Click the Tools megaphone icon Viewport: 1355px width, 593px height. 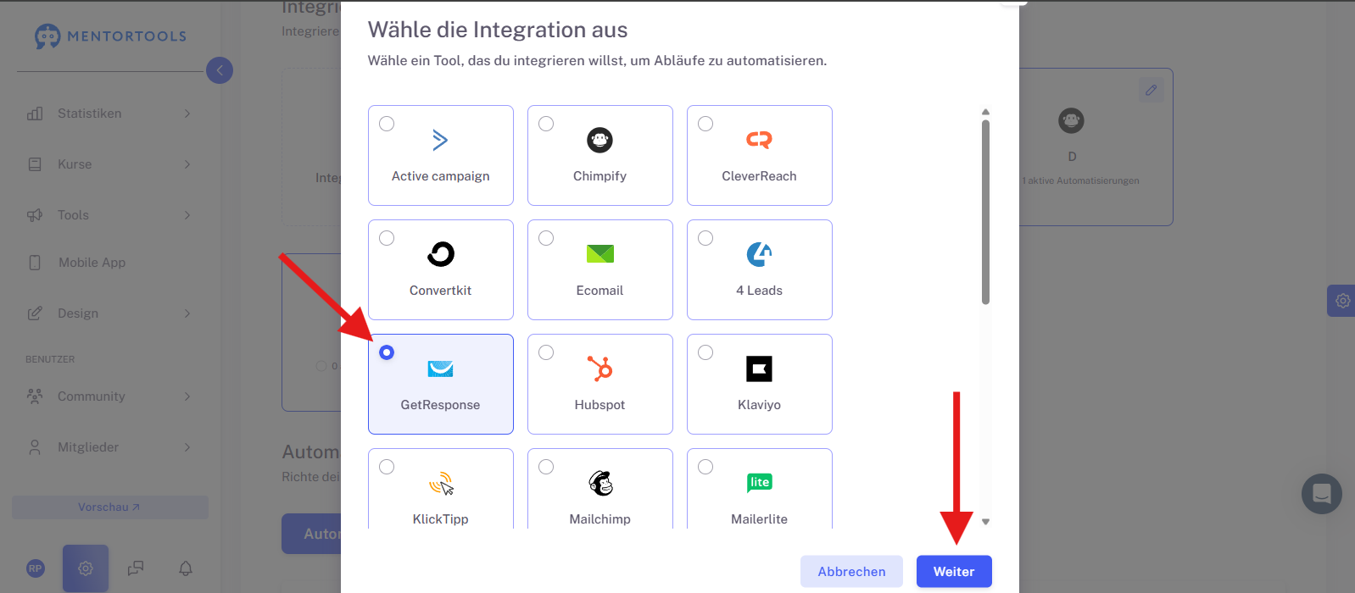35,215
